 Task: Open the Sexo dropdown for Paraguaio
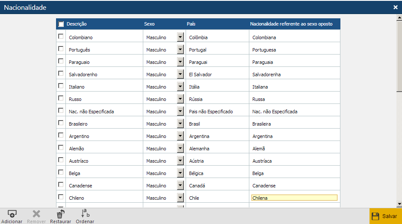[180, 62]
